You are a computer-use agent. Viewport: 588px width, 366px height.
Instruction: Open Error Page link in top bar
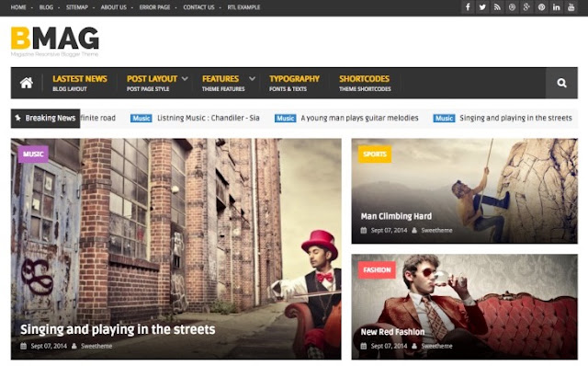[x=154, y=7]
